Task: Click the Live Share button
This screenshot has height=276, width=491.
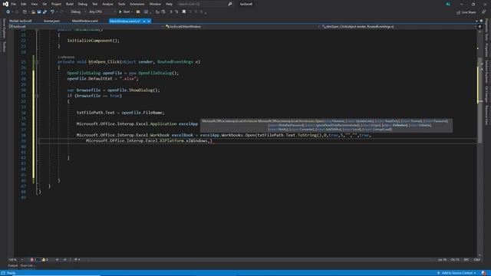Action: 466,12
